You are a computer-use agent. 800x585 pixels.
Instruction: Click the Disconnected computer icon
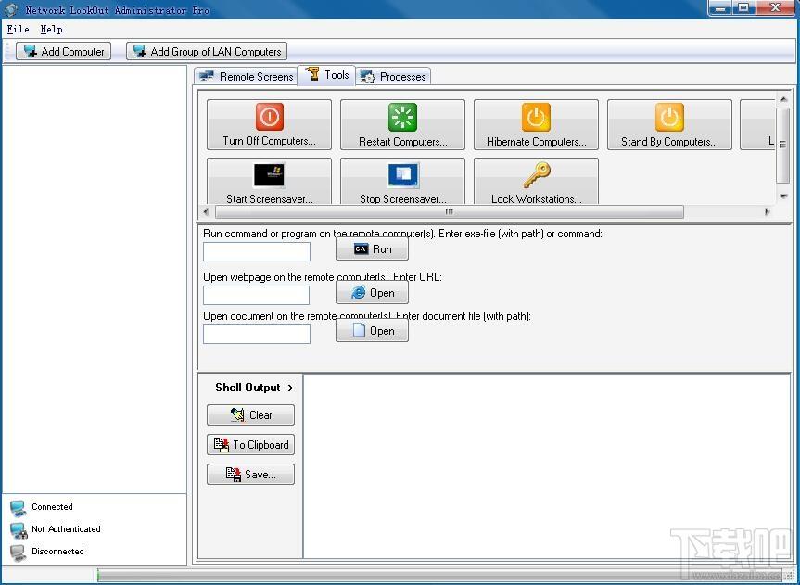(x=19, y=553)
